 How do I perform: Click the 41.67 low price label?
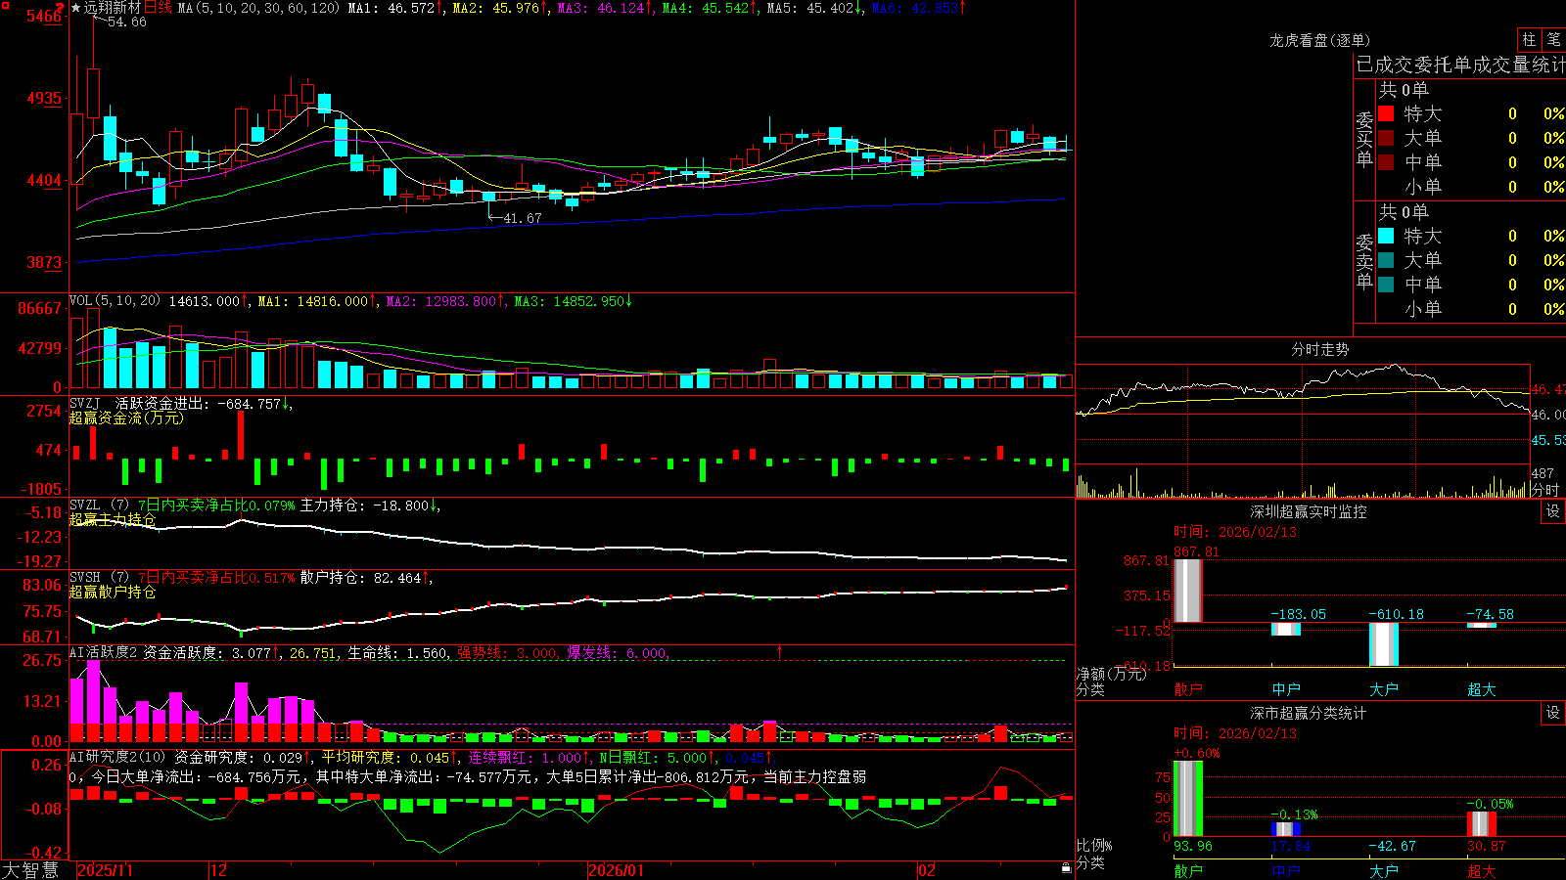(x=522, y=218)
